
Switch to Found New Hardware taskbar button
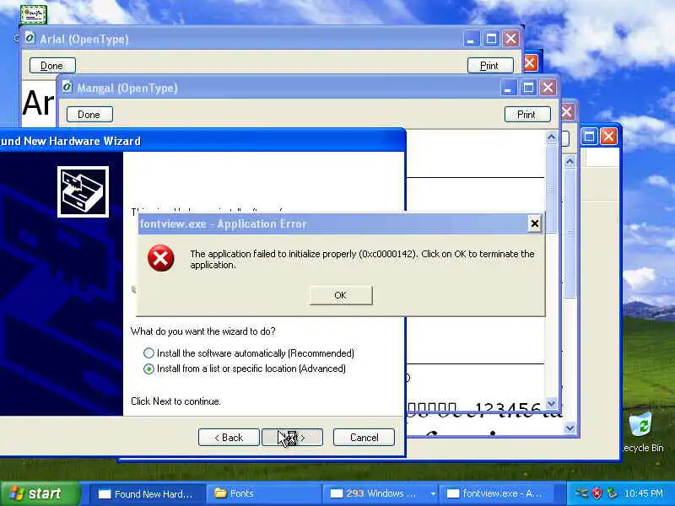146,494
